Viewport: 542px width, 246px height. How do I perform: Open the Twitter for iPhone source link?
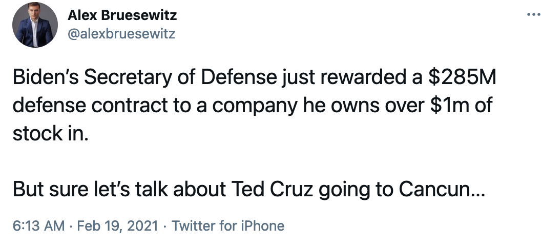pos(228,226)
